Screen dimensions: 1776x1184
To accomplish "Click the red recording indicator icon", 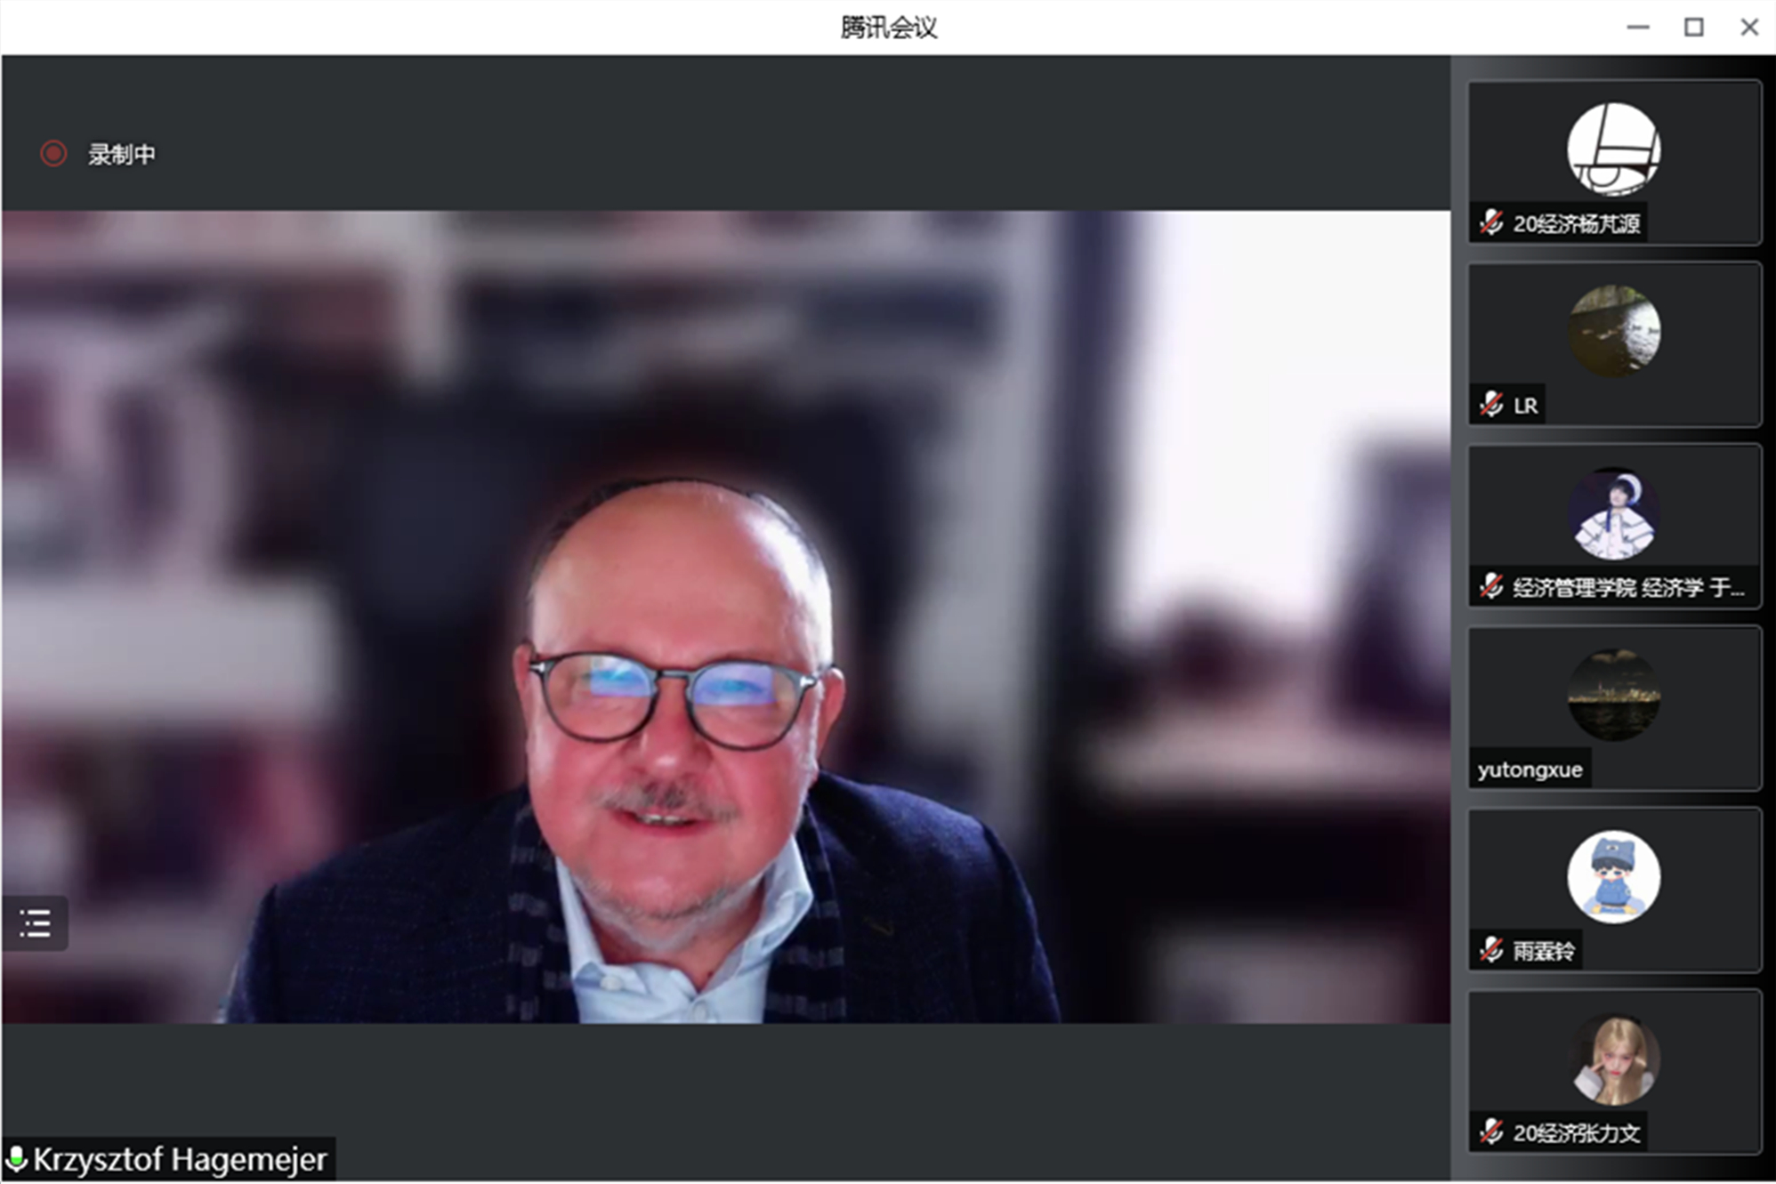I will 53,154.
